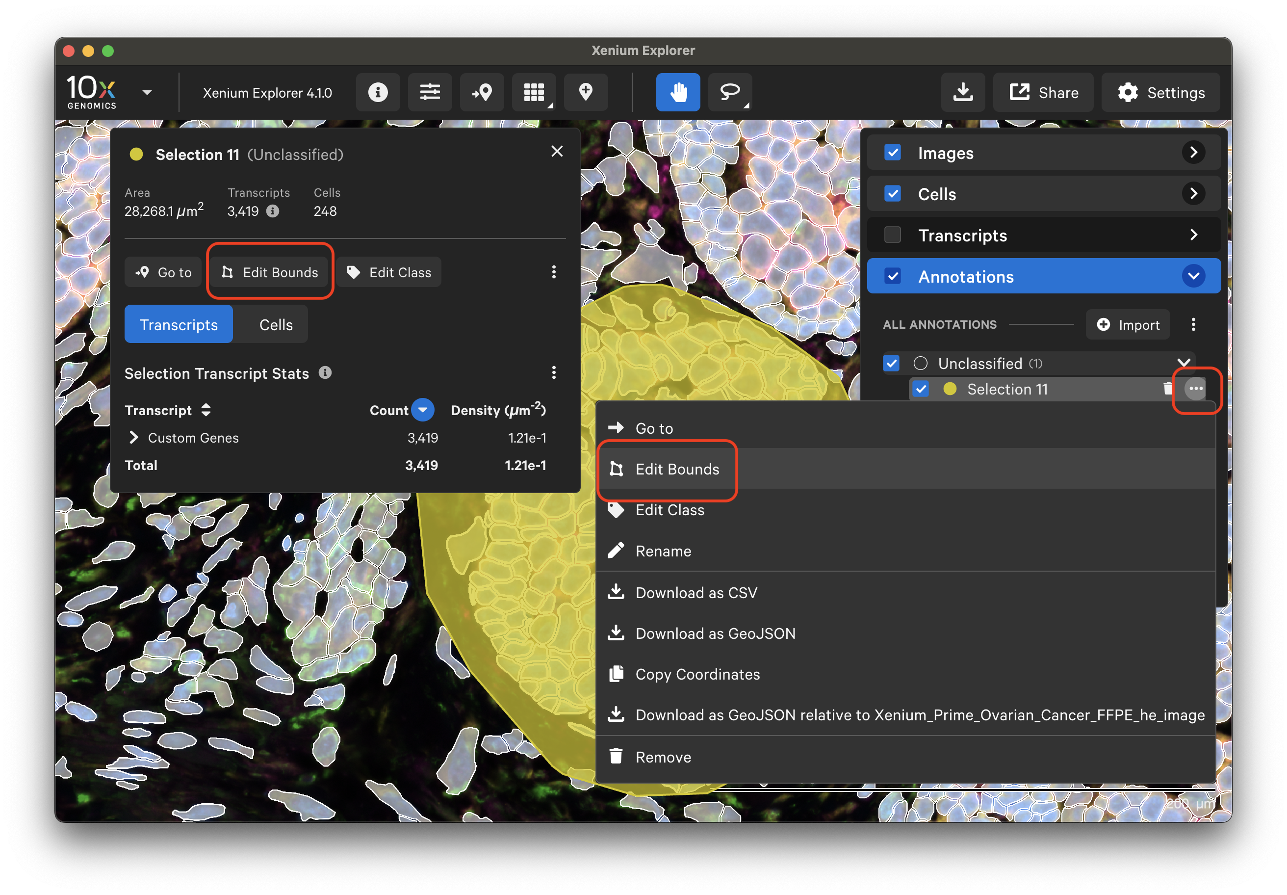Click the Edit Class button

[x=389, y=272]
